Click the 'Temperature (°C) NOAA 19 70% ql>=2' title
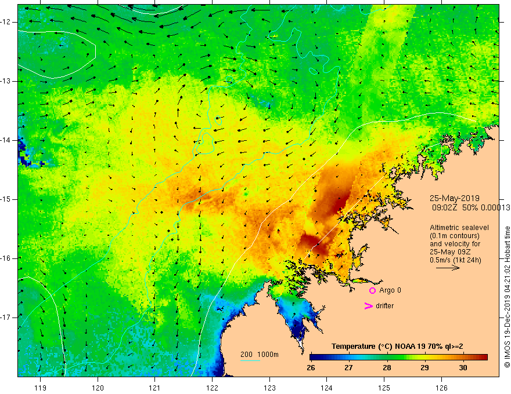Screen dimensions: 511x394 [397, 346]
